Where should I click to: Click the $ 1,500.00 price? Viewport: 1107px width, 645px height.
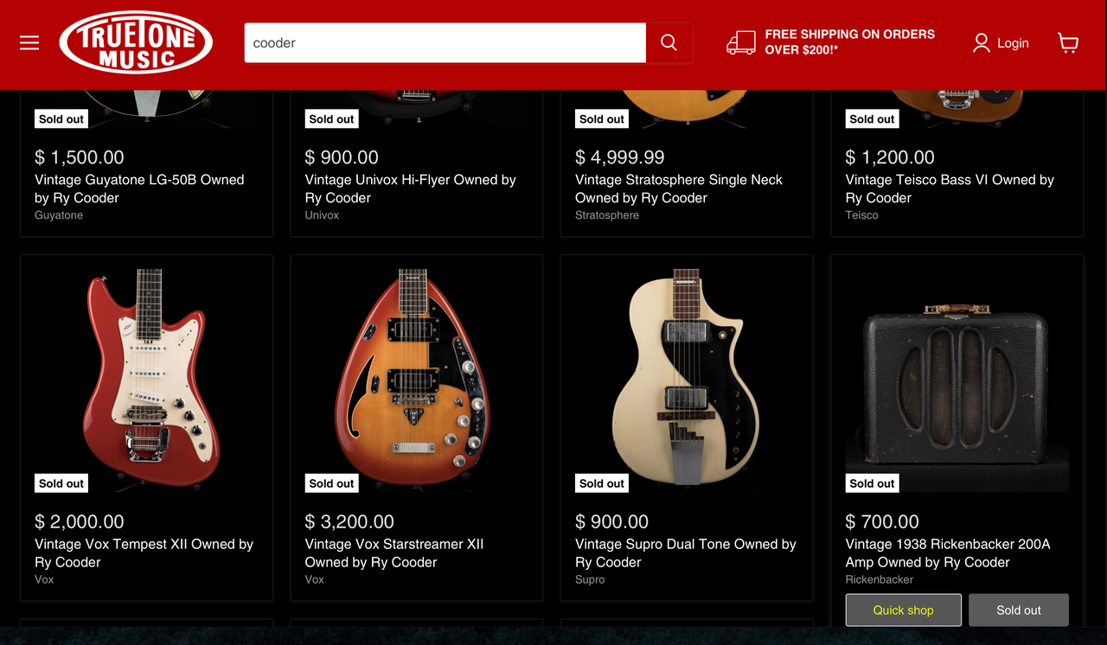80,157
